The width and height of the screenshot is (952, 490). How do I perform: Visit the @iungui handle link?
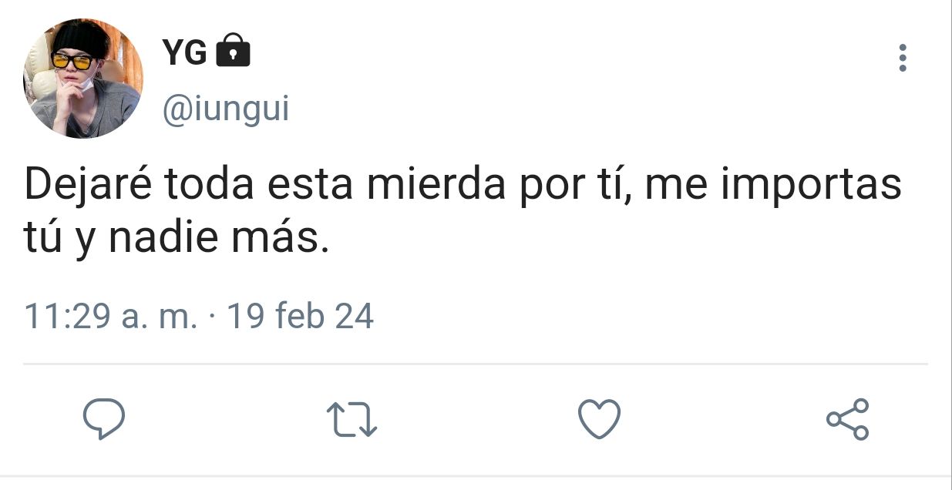226,109
